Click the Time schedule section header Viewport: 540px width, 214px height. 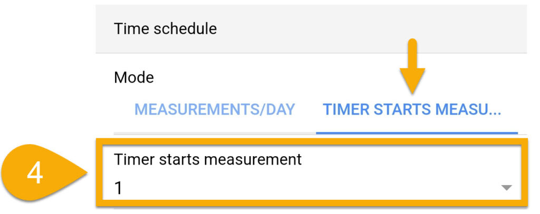165,28
